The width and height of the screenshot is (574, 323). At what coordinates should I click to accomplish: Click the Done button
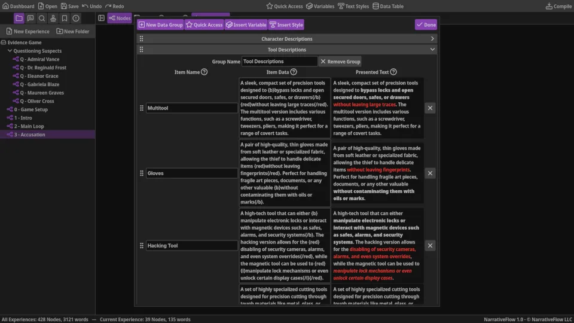426,25
